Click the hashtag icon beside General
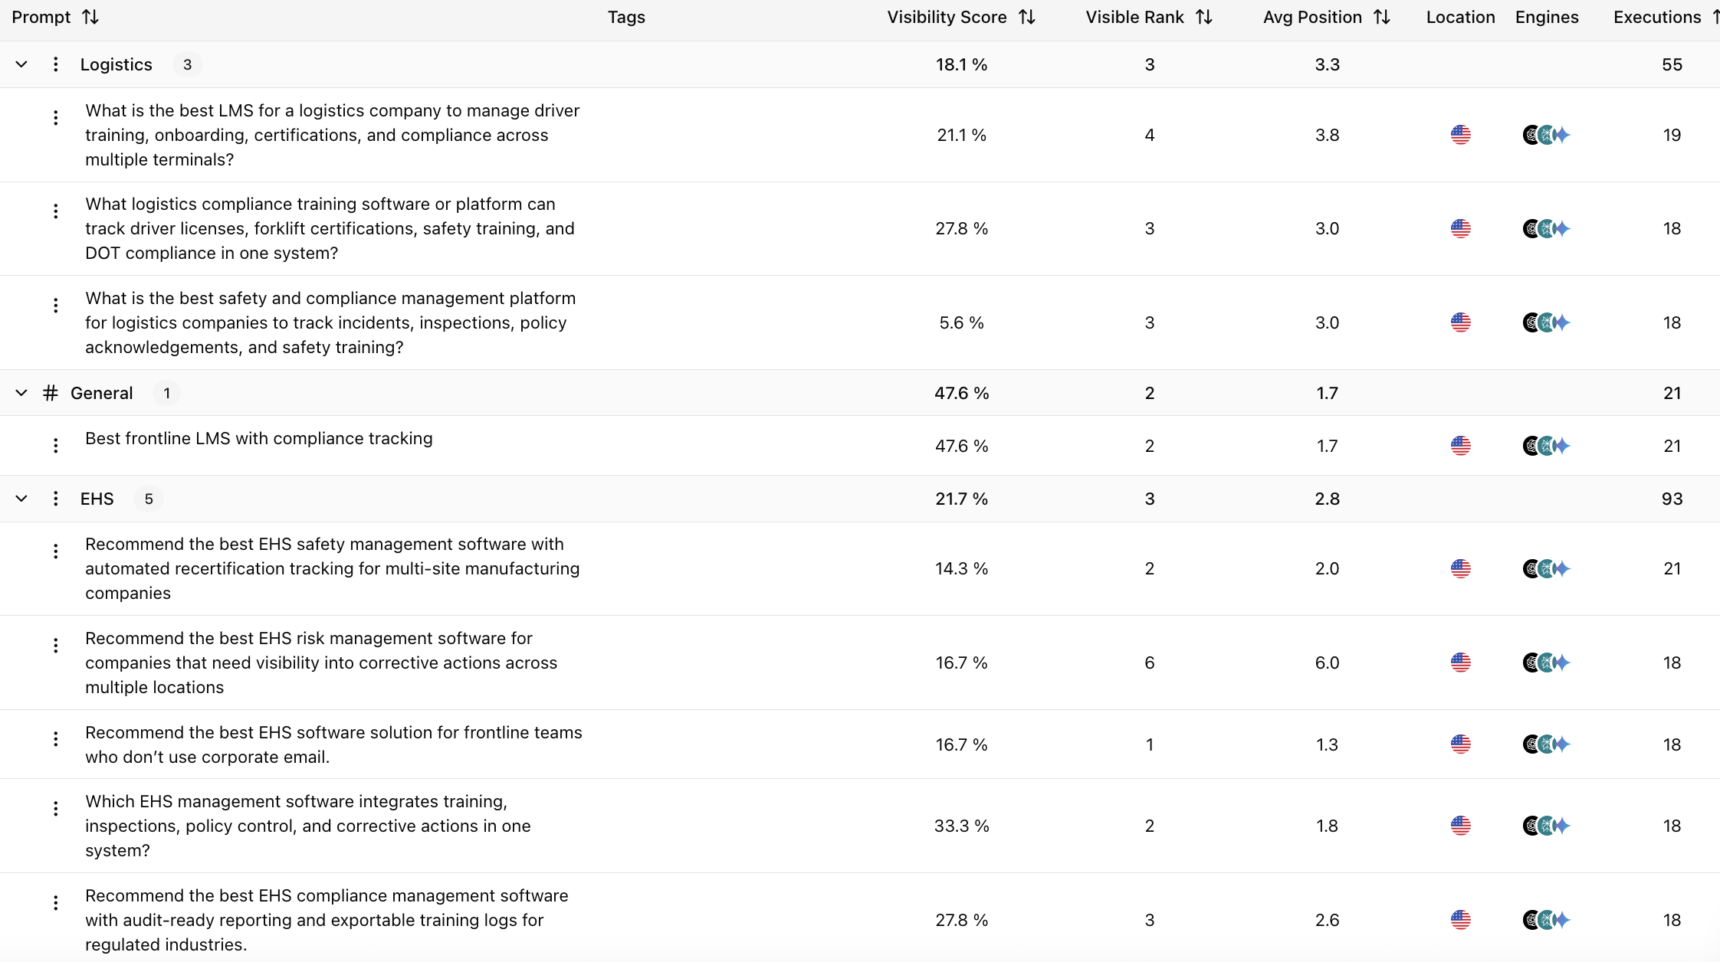This screenshot has height=962, width=1720. click(51, 393)
